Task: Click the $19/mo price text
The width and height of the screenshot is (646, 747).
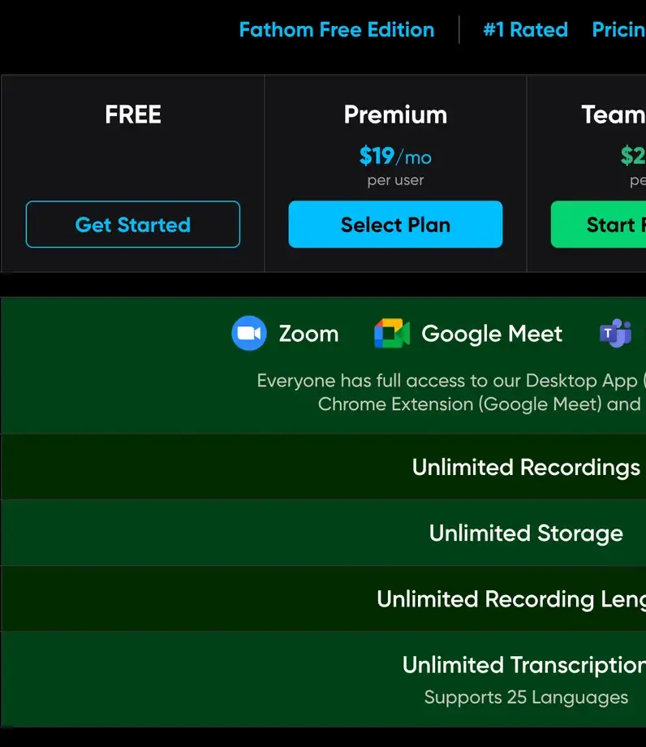Action: (x=395, y=156)
